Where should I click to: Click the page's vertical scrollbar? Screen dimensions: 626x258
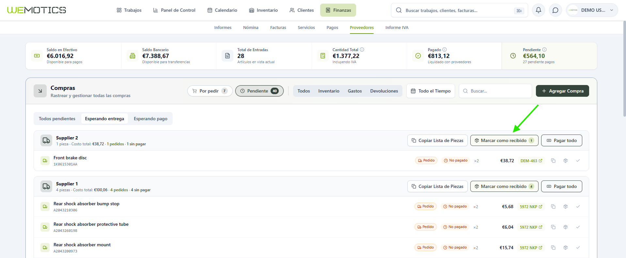click(624, 68)
